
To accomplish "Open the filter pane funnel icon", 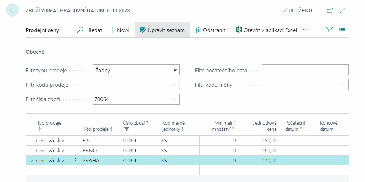I will 329,30.
